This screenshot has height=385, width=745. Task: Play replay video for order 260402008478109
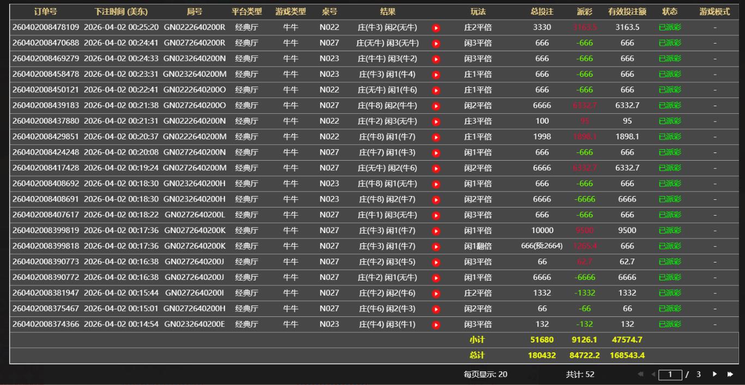point(436,27)
